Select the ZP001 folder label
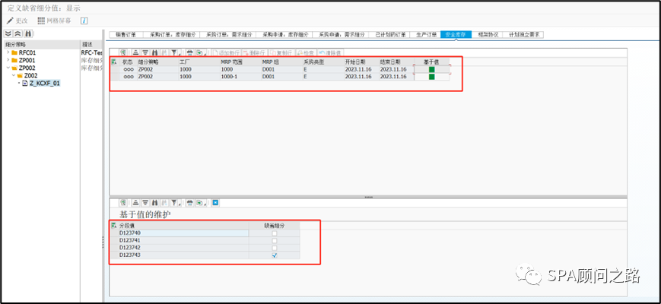661x304 pixels. pos(27,60)
